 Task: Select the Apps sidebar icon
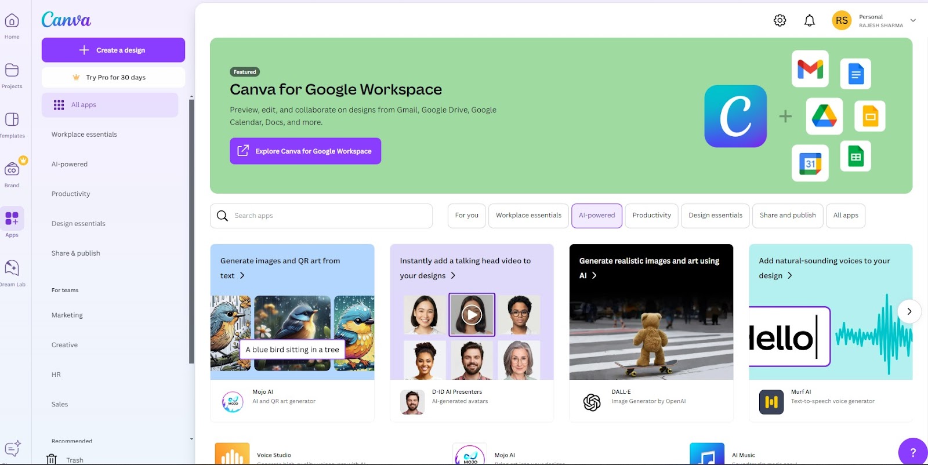pyautogui.click(x=12, y=218)
